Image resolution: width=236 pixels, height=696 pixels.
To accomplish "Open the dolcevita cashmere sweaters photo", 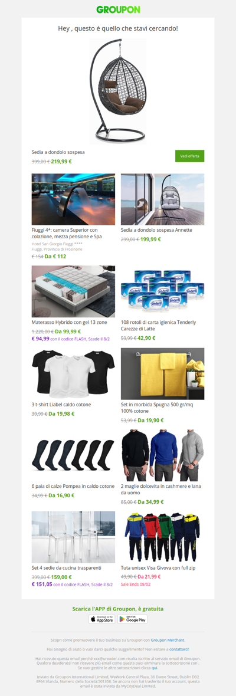I will pyautogui.click(x=162, y=455).
